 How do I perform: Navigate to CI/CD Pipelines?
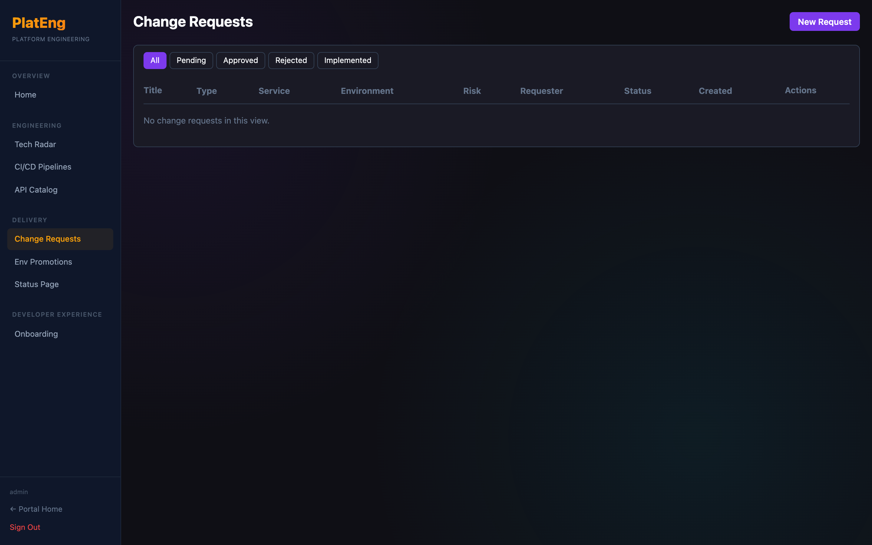click(42, 167)
